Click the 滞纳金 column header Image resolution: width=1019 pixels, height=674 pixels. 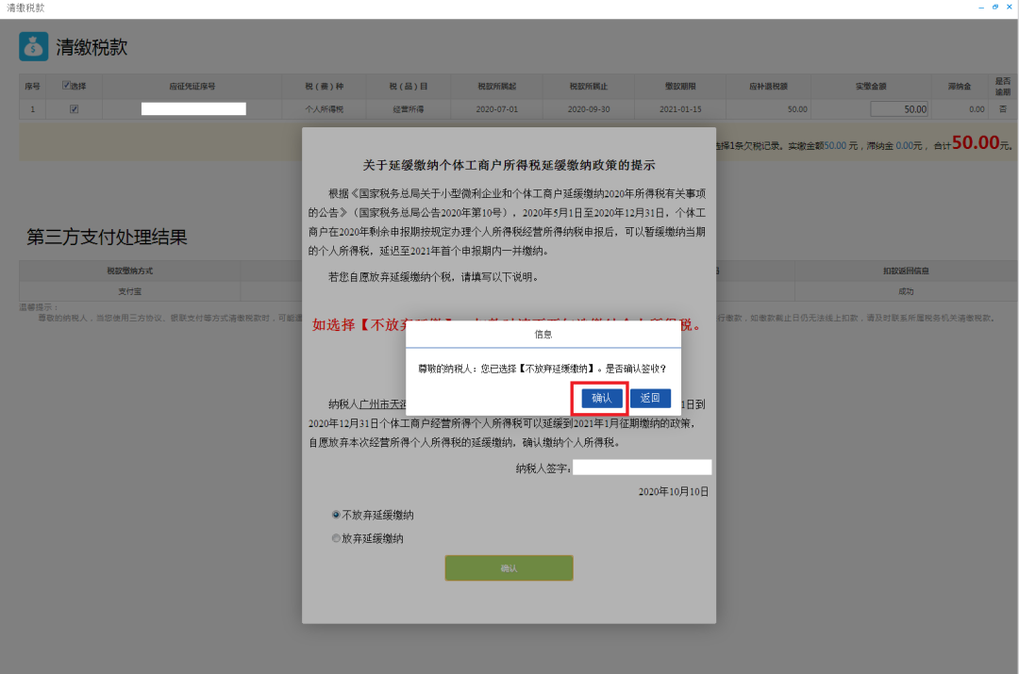pyautogui.click(x=960, y=86)
